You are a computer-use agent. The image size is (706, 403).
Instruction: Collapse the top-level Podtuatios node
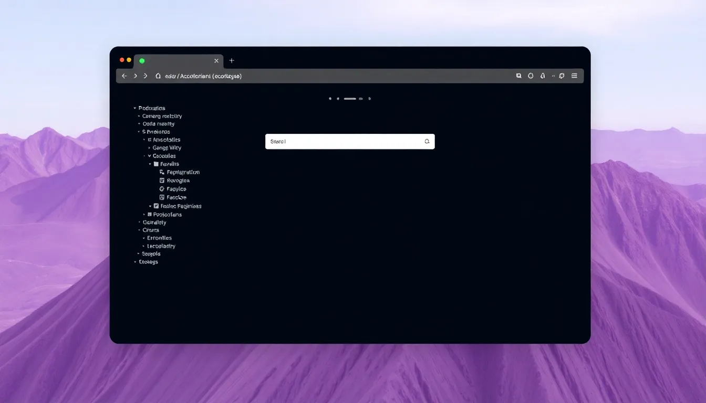135,108
